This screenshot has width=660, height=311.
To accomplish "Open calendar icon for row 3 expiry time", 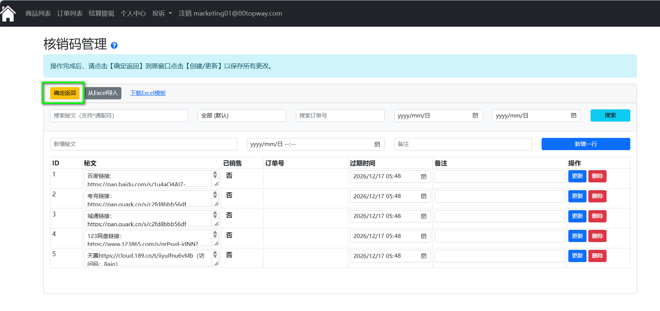I will pyautogui.click(x=424, y=216).
